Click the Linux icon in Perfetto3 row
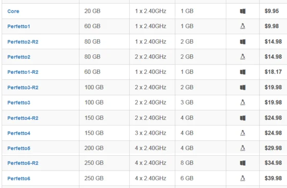The image size is (287, 188). pyautogui.click(x=243, y=102)
